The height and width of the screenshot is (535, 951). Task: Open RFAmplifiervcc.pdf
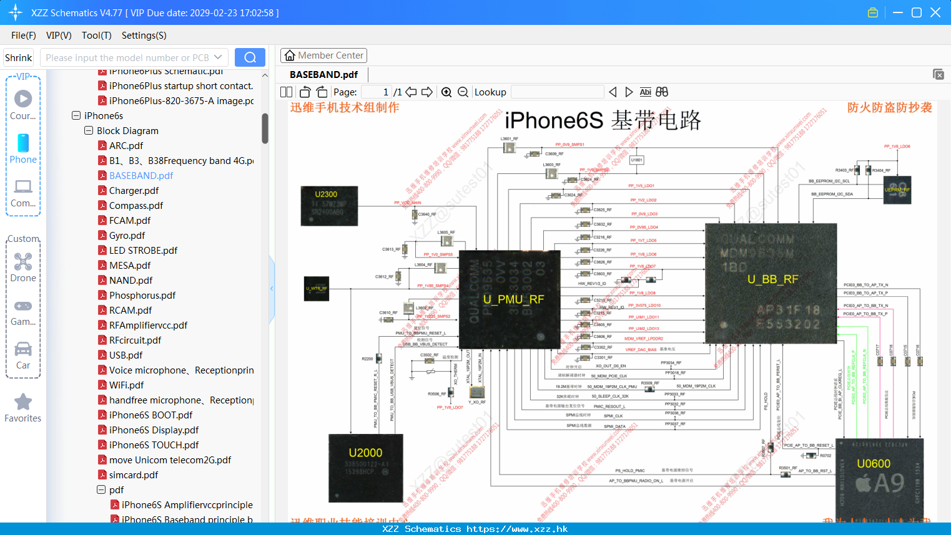pos(148,325)
